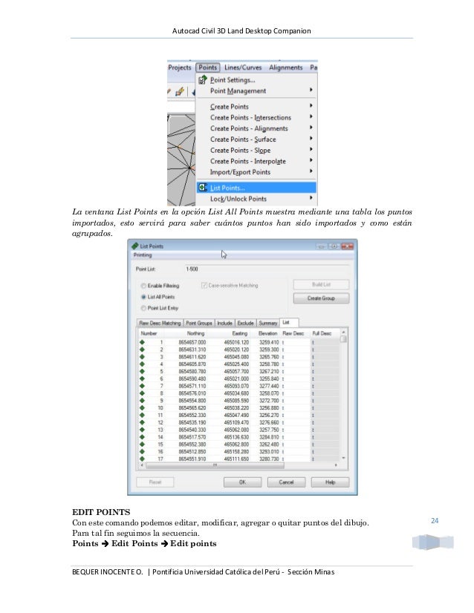The height and width of the screenshot is (613, 474).
Task: Click the Reset button
Action: (155, 482)
